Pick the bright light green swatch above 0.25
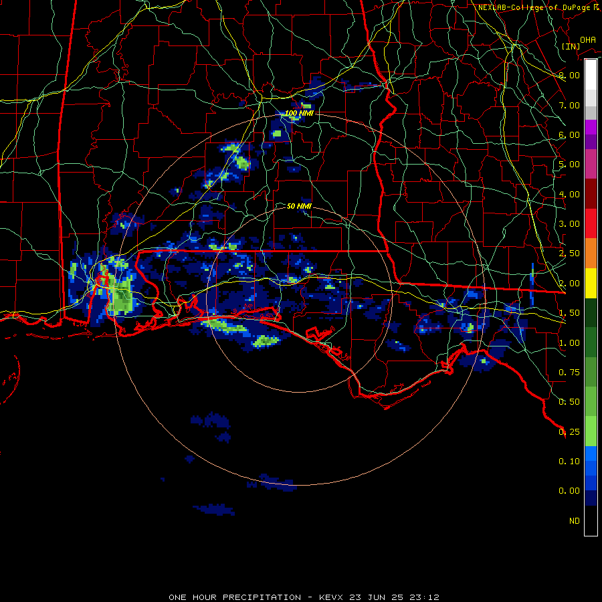Screen dimensions: 602x602 pyautogui.click(x=591, y=431)
